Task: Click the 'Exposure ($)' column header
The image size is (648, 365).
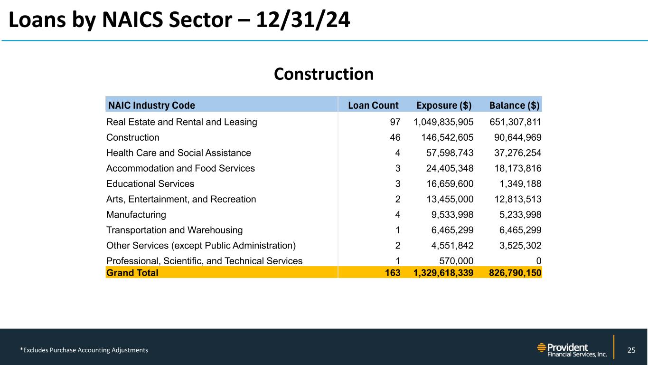Action: [x=443, y=105]
